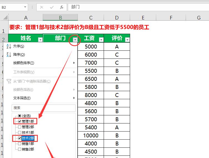
Task: Select column F header
Action: pyautogui.click(x=171, y=18)
